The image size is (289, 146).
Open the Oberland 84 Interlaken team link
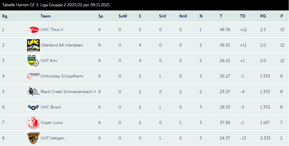click(x=62, y=45)
